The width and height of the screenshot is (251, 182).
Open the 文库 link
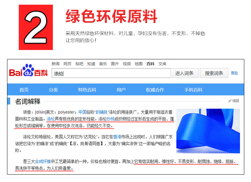pyautogui.click(x=162, y=64)
